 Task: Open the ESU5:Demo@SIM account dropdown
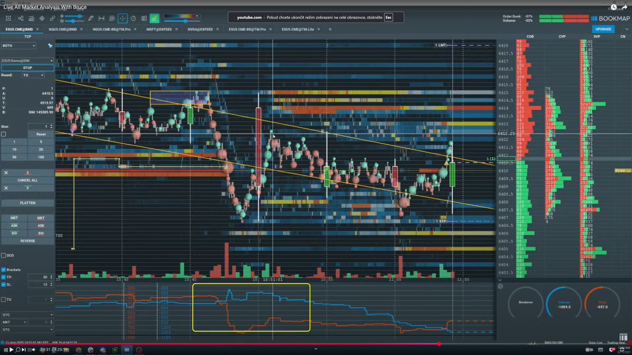coord(27,61)
